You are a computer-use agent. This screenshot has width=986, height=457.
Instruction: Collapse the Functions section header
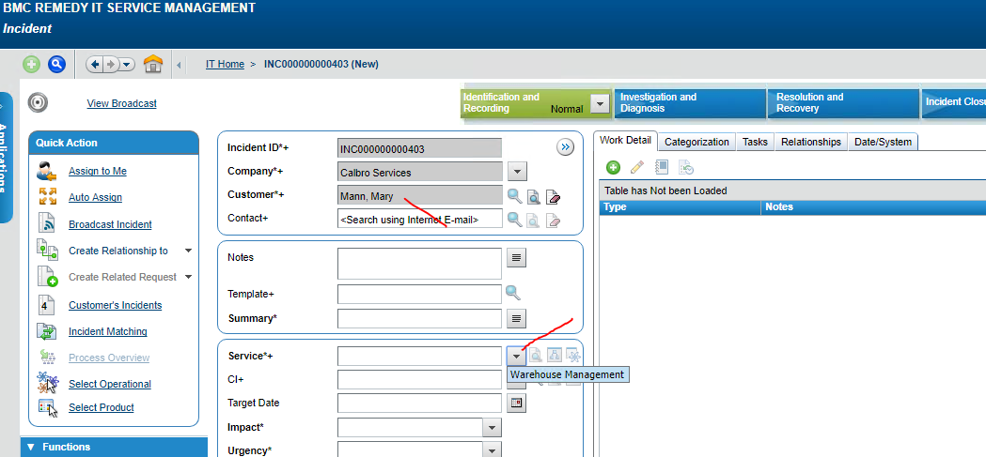click(114, 447)
